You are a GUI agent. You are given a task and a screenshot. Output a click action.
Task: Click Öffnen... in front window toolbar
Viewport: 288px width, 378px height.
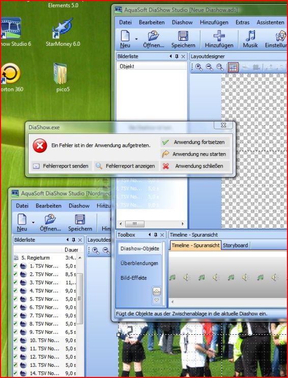coord(153,39)
